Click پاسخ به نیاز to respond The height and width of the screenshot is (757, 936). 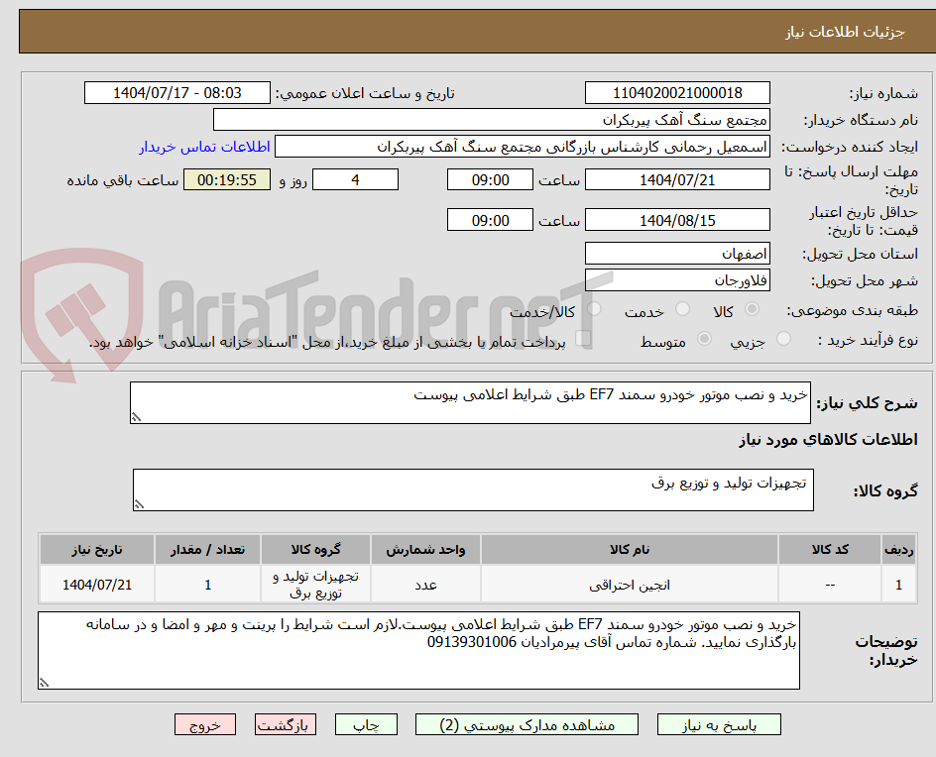click(719, 724)
